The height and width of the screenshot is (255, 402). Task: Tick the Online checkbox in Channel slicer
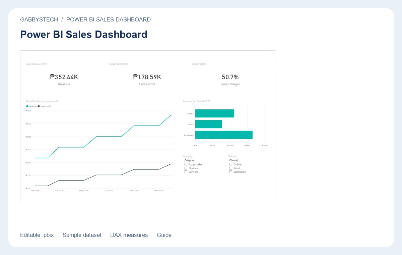[230, 164]
